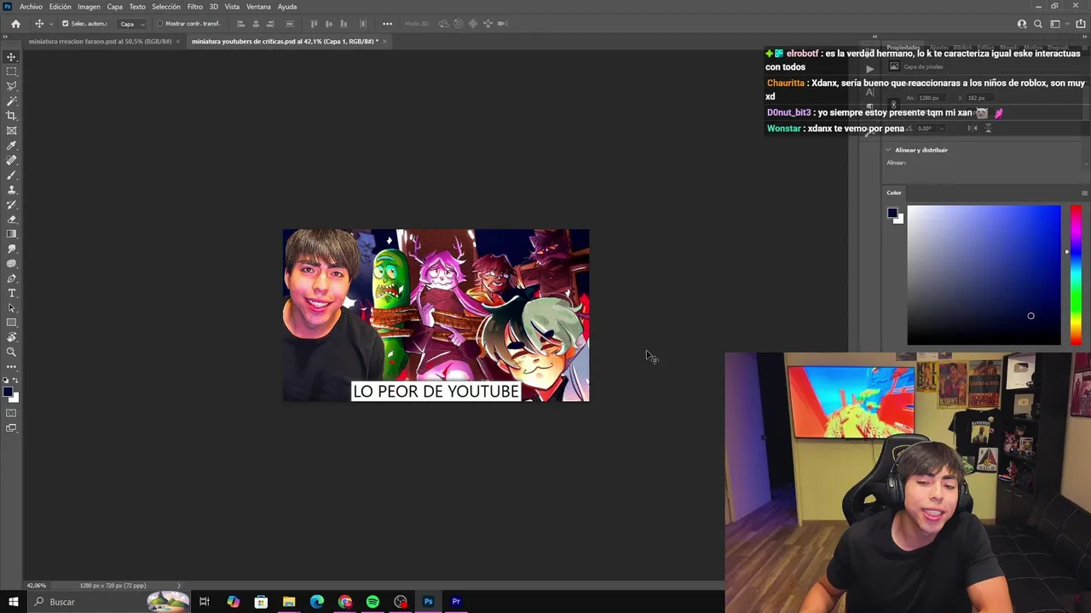This screenshot has height=613, width=1091.
Task: Click the LO PEOR DE YOUTUBE text
Action: pyautogui.click(x=436, y=391)
